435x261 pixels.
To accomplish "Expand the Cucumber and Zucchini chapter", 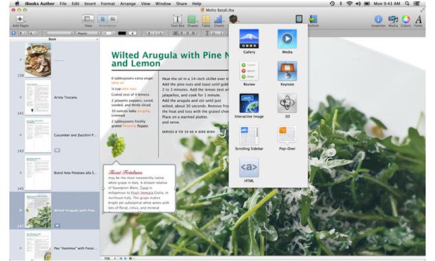I will tap(20, 135).
